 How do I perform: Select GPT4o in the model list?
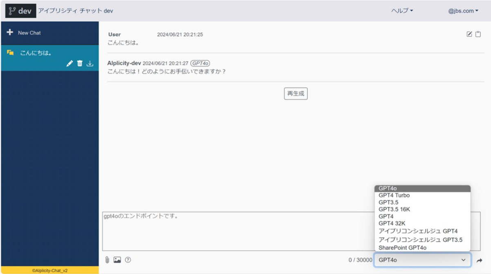click(422, 189)
